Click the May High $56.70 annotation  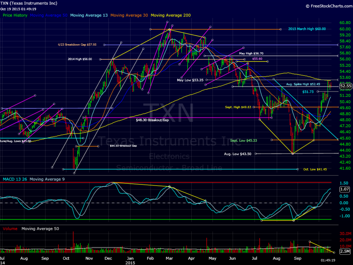click(251, 54)
